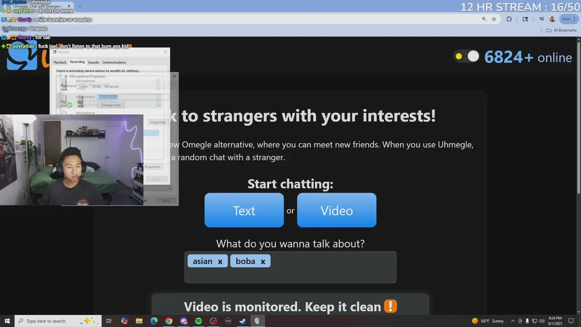The height and width of the screenshot is (327, 581).
Task: Open Microsoft Copilot from taskbar
Action: (x=124, y=321)
